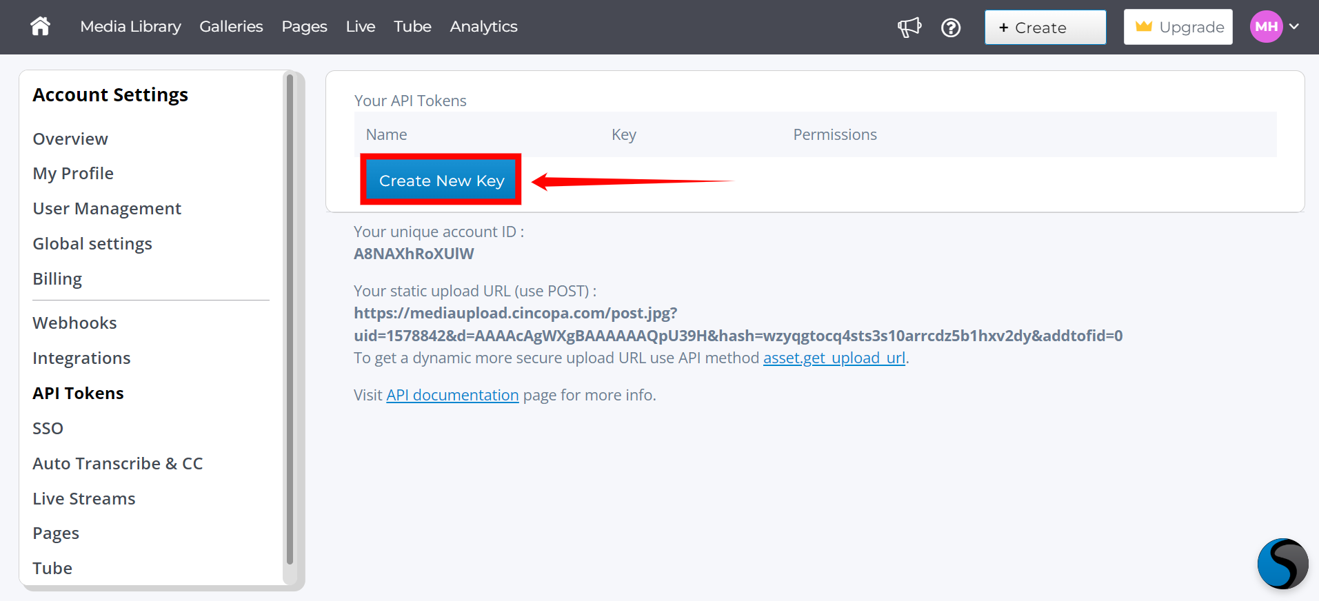The width and height of the screenshot is (1319, 601).
Task: Click the Account Settings heading
Action: pos(110,95)
